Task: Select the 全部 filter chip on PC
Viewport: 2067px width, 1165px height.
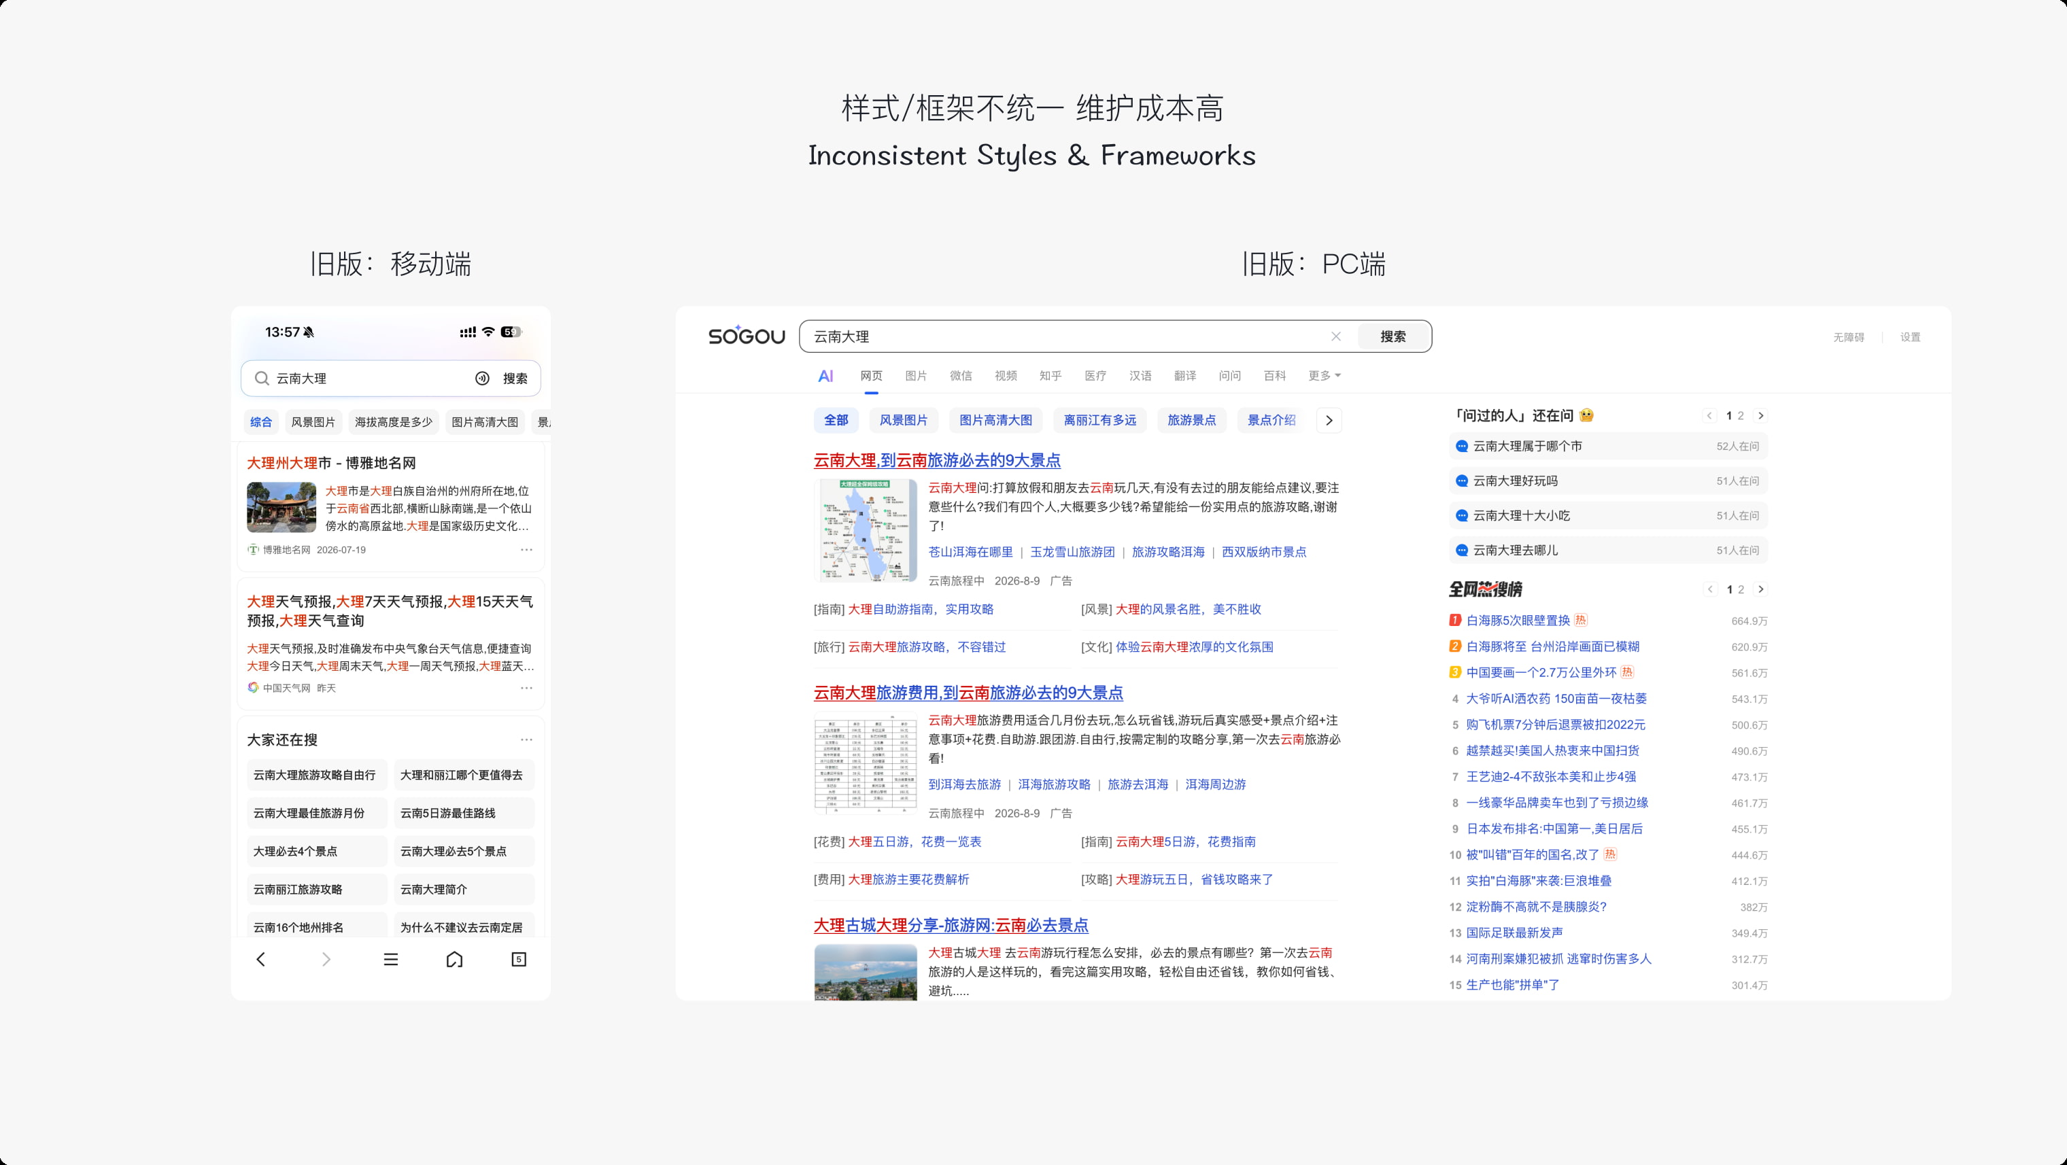Action: [836, 421]
